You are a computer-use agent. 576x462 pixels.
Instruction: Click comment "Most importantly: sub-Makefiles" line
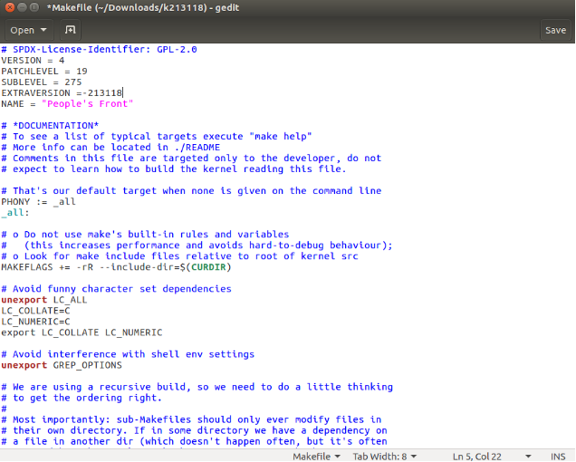(x=191, y=419)
